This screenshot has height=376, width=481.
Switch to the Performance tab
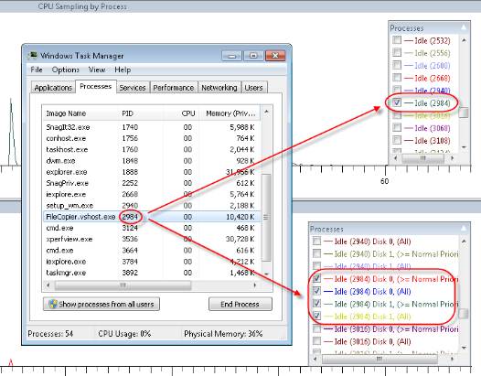pos(174,88)
